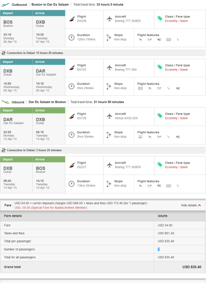Screen dimensions: 206x283
Task: Click the Emirates logo beside flight EK725
Action: 72,67
